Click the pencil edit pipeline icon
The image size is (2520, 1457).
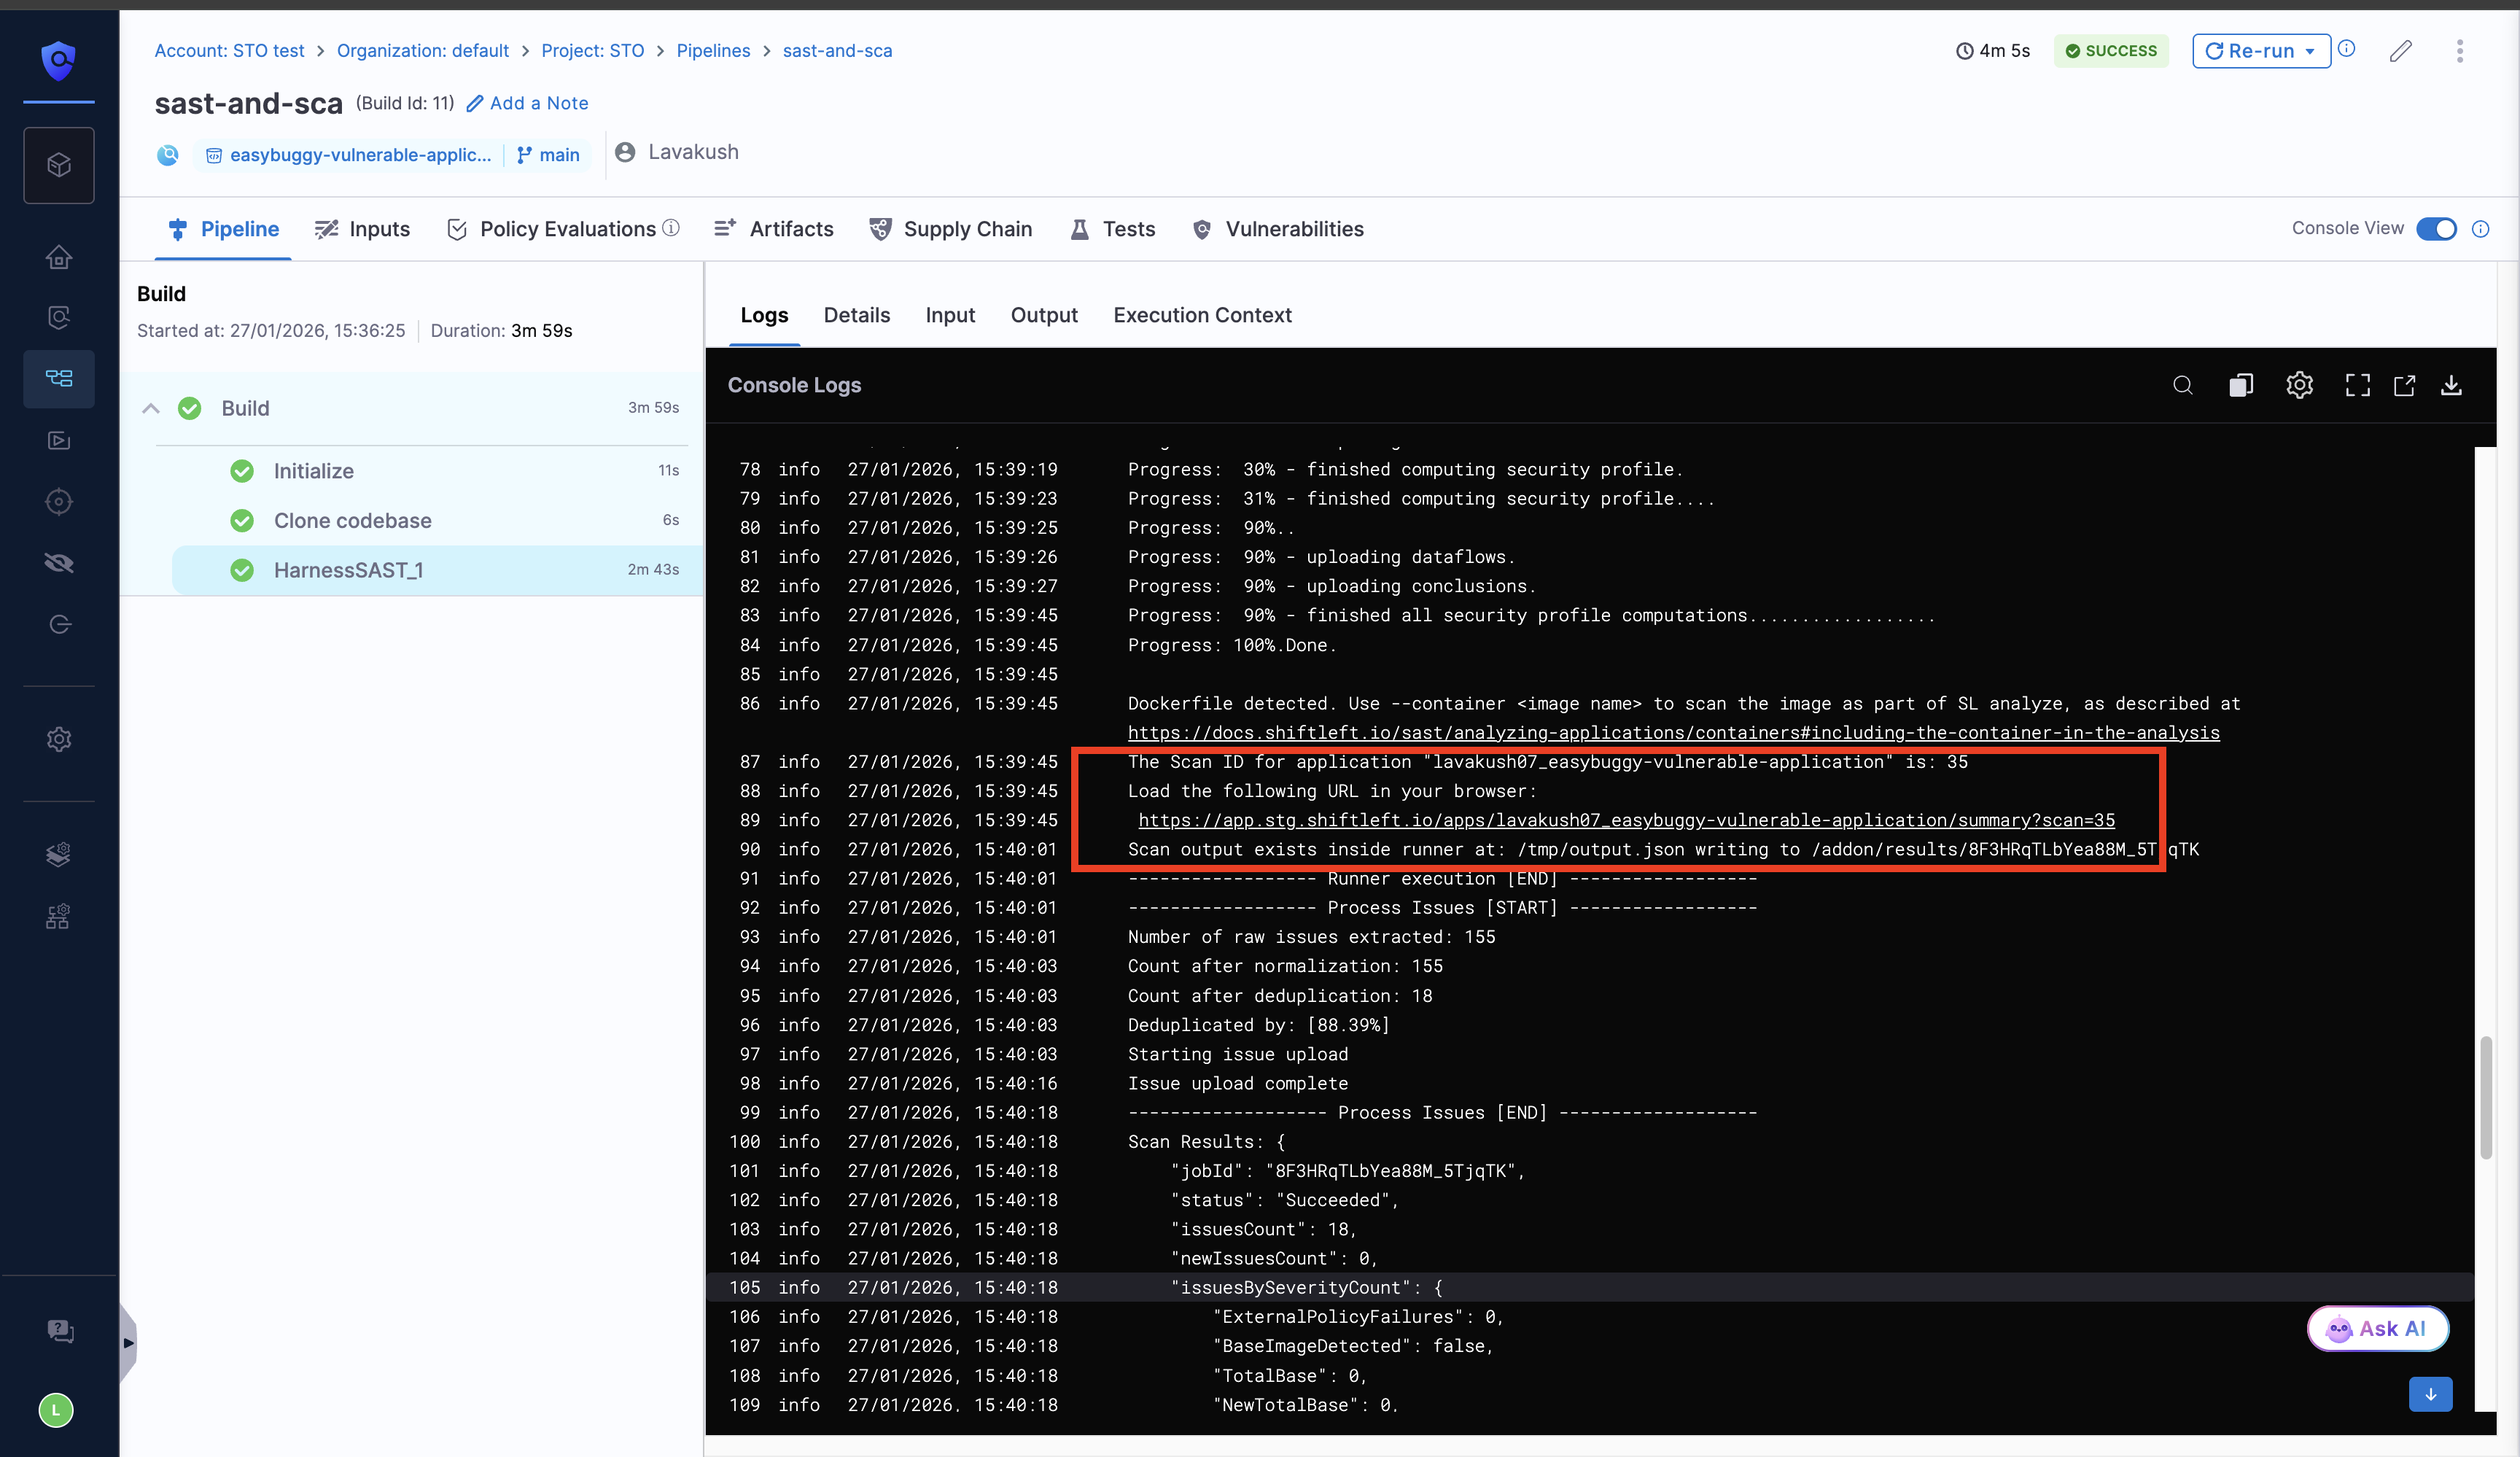2401,51
